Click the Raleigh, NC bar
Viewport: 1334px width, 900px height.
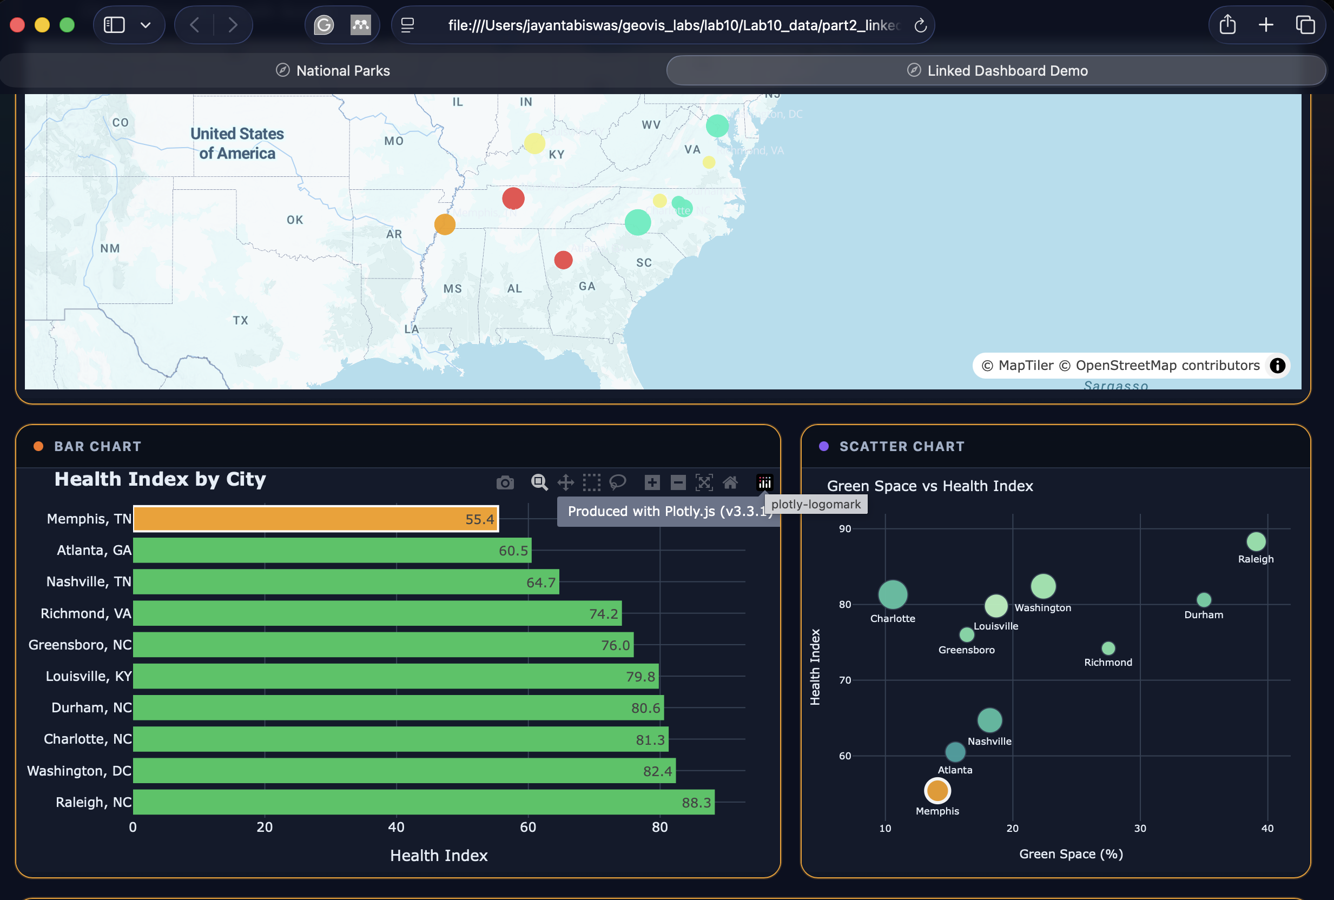point(424,802)
